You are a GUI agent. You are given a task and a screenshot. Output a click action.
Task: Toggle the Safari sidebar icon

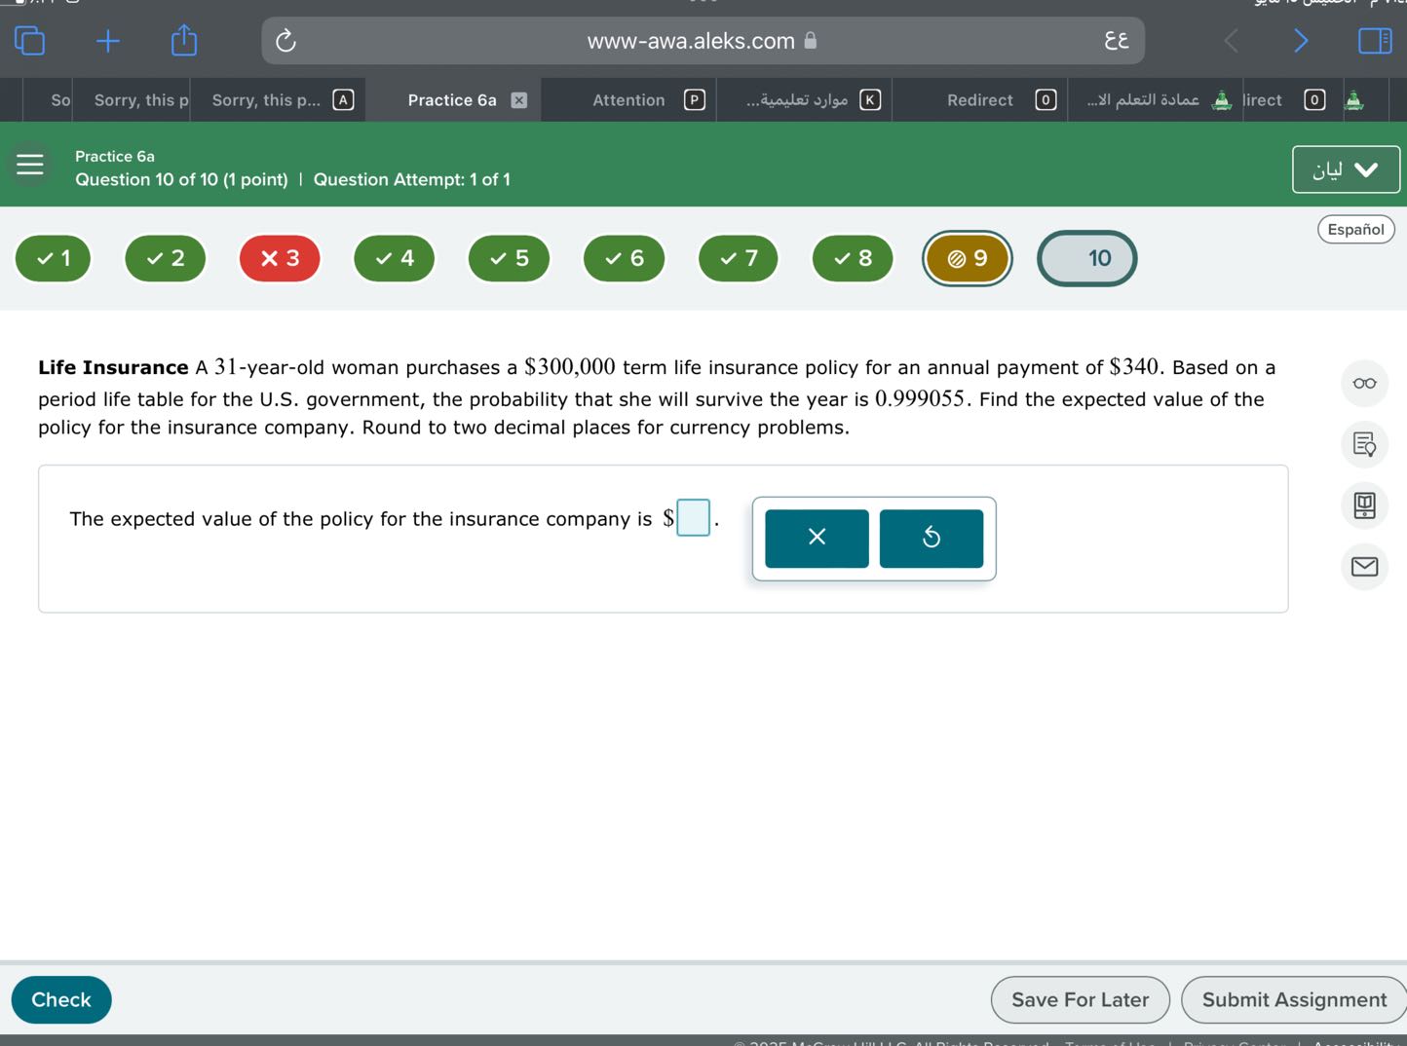pyautogui.click(x=1375, y=41)
